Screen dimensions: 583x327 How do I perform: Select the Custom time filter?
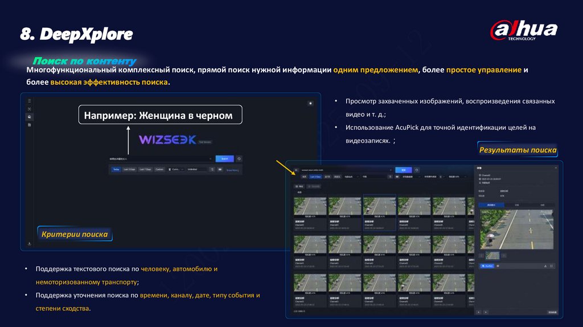[x=159, y=169]
